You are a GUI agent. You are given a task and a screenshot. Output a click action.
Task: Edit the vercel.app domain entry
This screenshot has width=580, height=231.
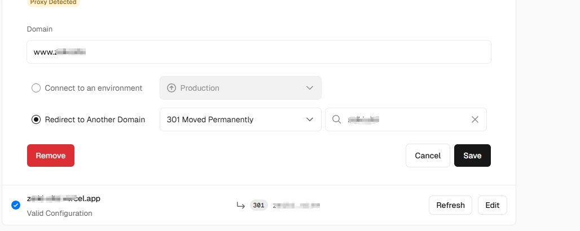pos(492,205)
